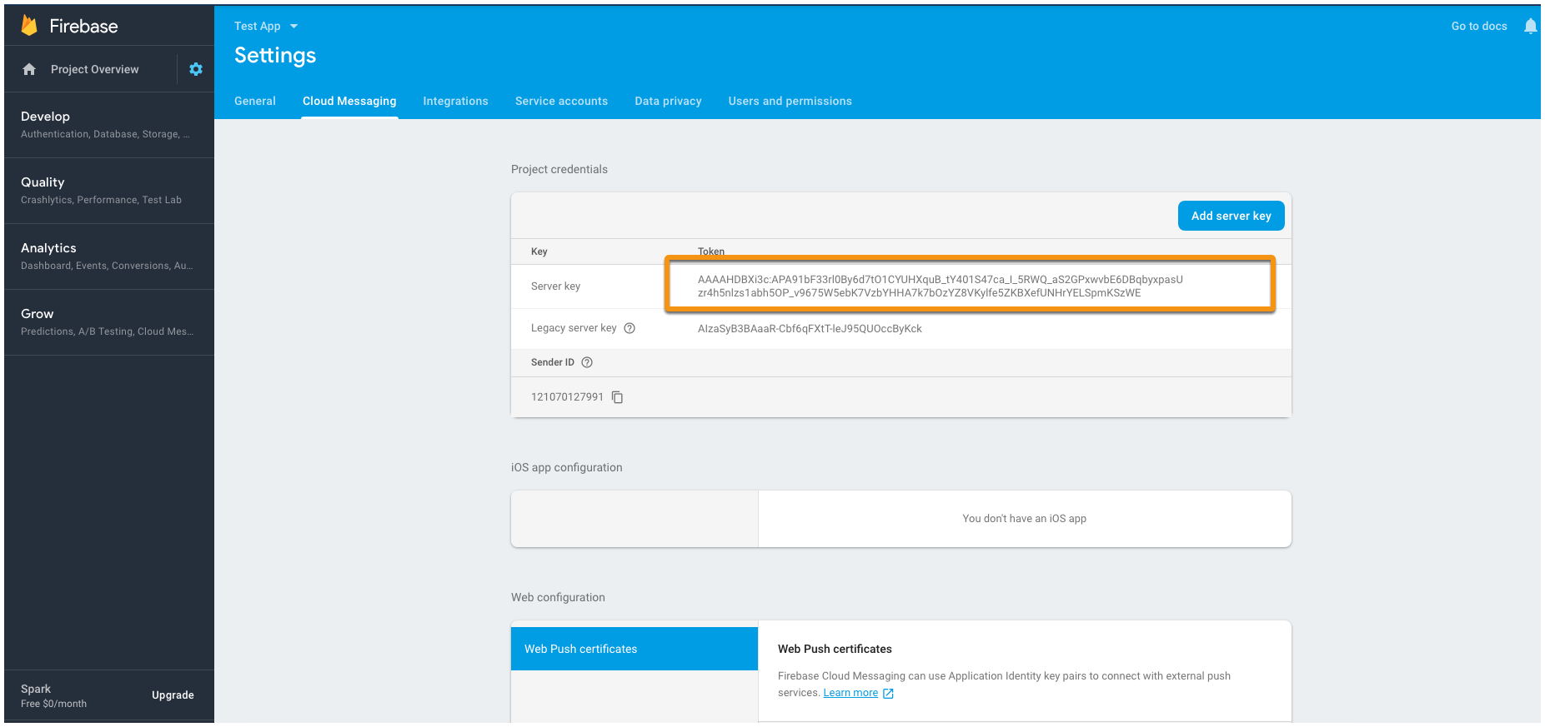Click the Server key row label
Image resolution: width=1545 pixels, height=727 pixels.
pyautogui.click(x=555, y=286)
